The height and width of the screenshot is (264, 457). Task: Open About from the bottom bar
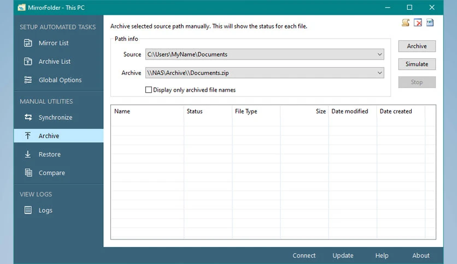click(x=421, y=256)
